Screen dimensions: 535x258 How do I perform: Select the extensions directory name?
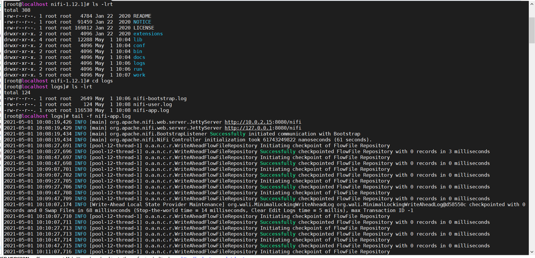pyautogui.click(x=148, y=34)
